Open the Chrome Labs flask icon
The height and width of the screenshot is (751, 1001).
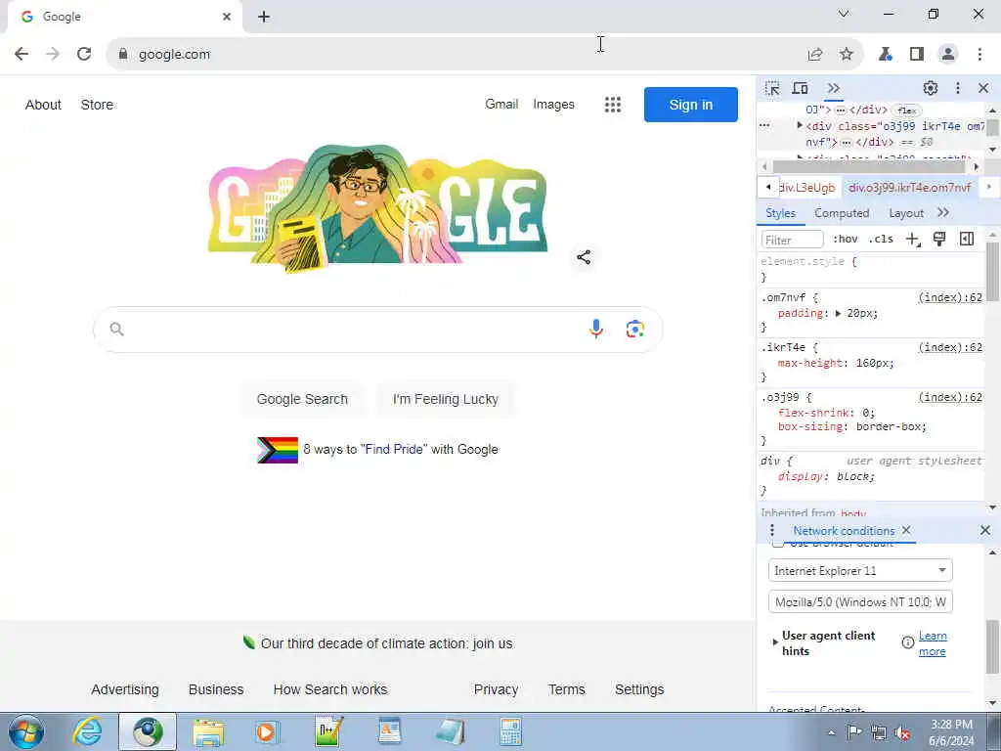(886, 55)
